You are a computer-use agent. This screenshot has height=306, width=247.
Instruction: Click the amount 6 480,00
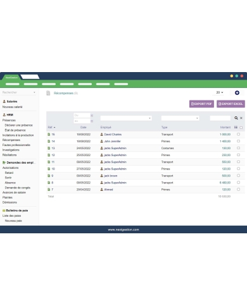[225, 183]
